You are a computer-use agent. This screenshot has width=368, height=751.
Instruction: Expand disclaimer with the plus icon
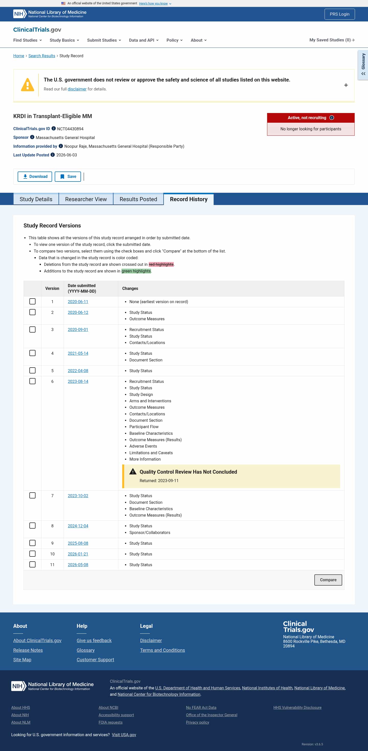pos(346,85)
